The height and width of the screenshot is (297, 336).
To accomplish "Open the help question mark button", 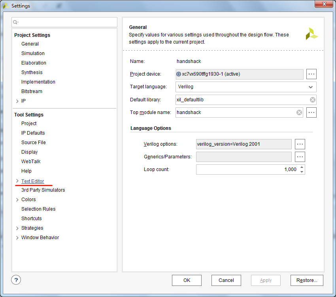I will [16, 280].
